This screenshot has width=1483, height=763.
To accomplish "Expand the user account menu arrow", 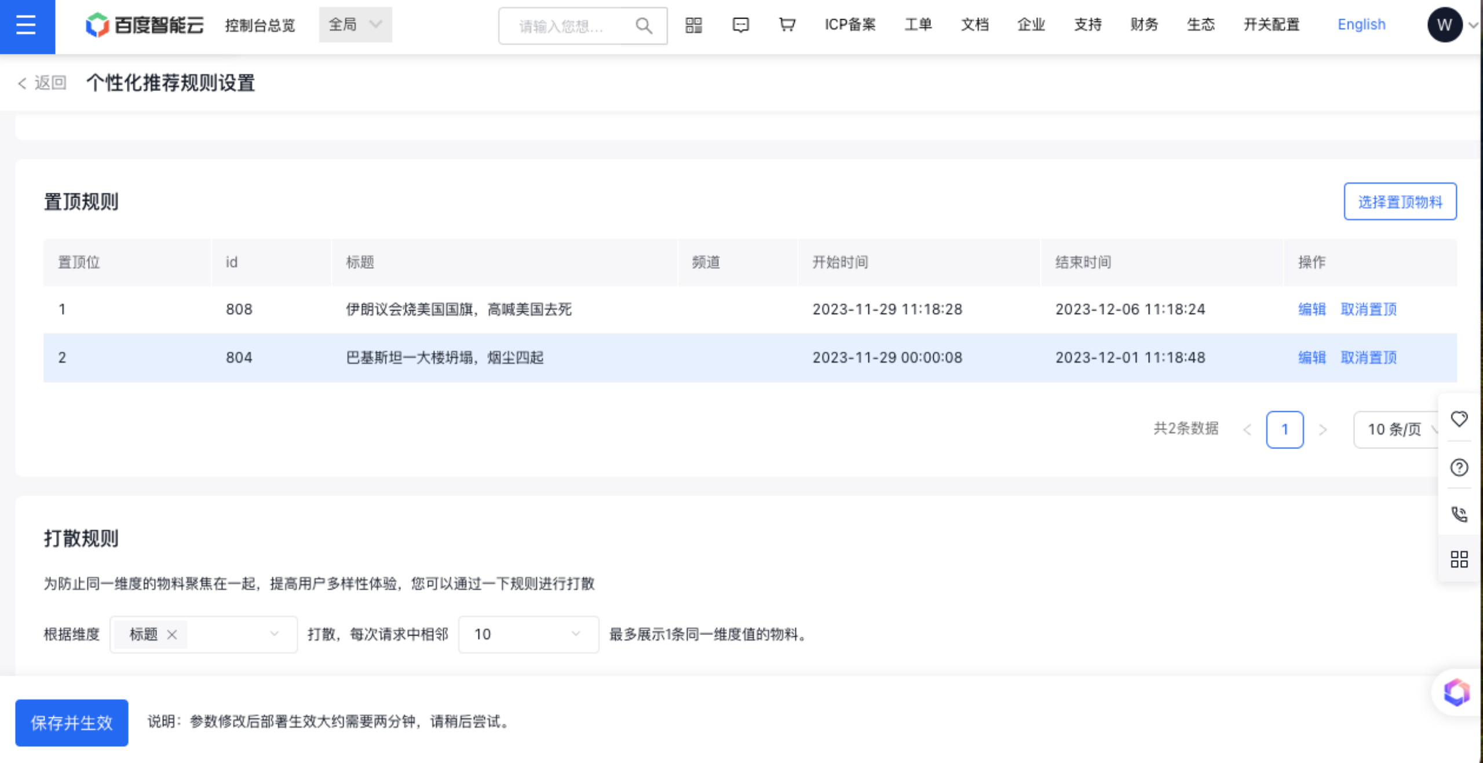I will click(x=1473, y=25).
